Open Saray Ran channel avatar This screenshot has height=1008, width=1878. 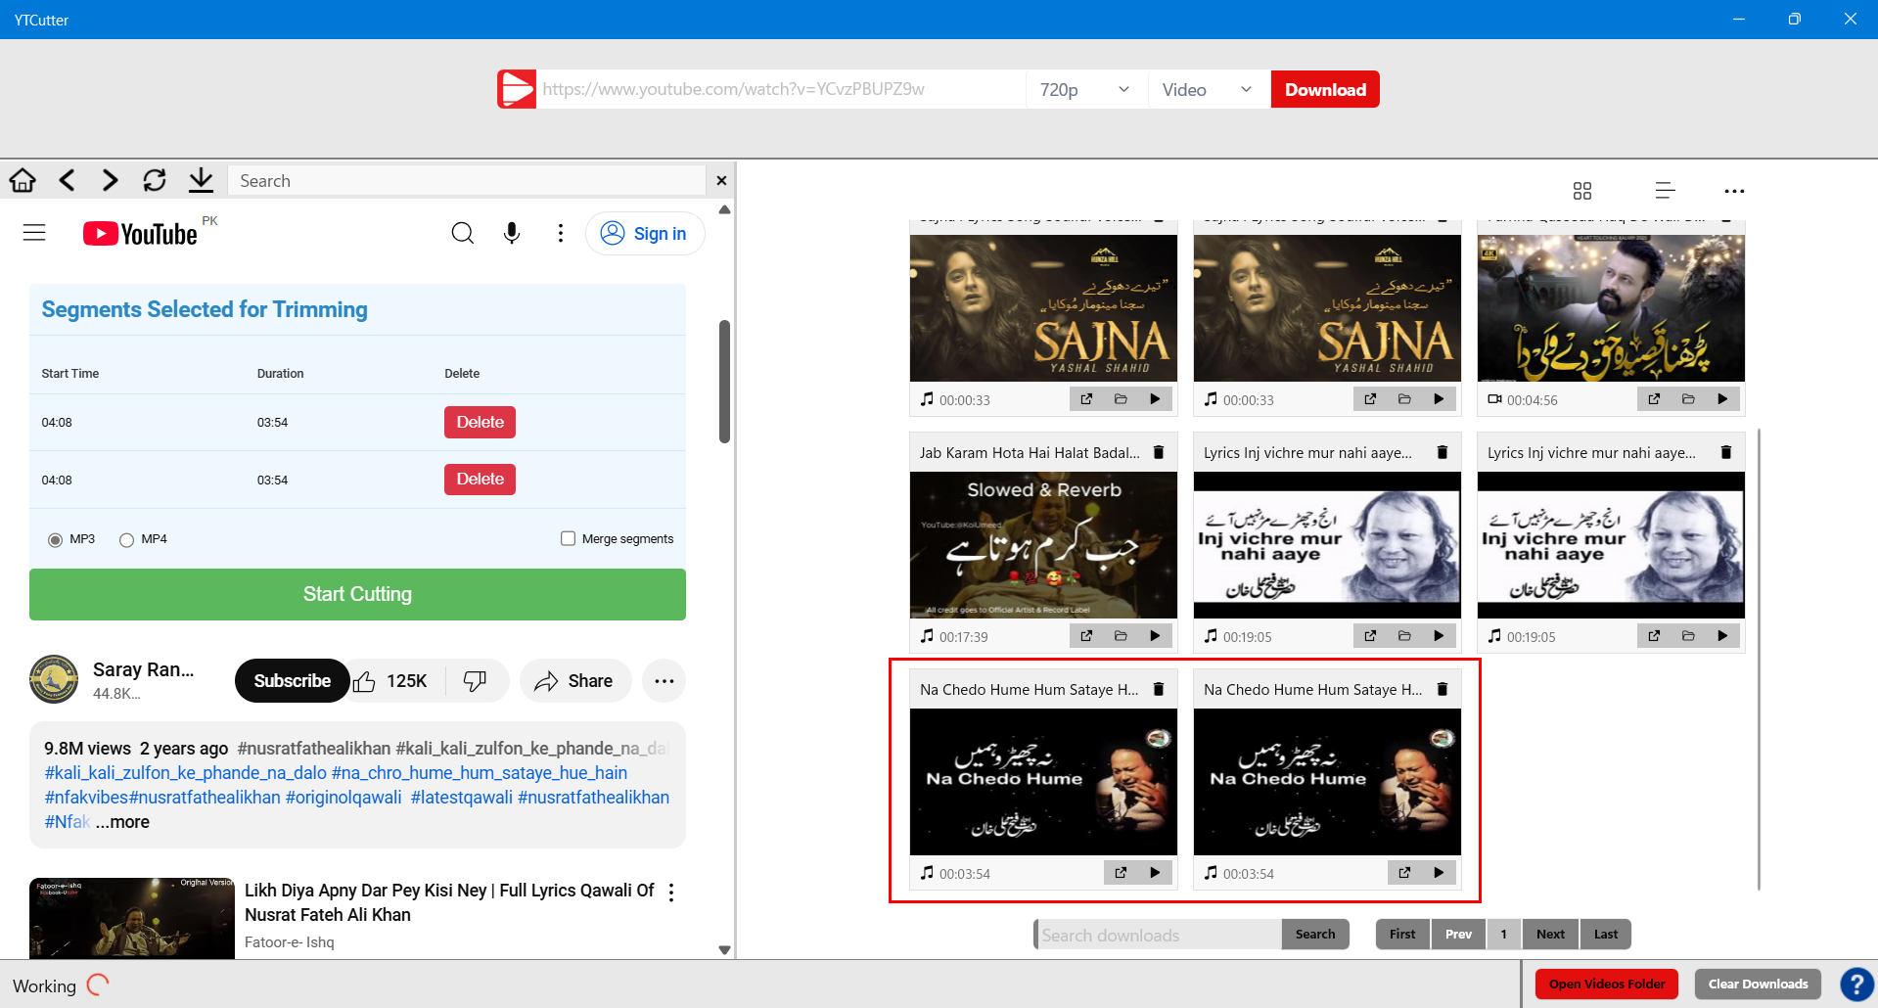point(54,679)
